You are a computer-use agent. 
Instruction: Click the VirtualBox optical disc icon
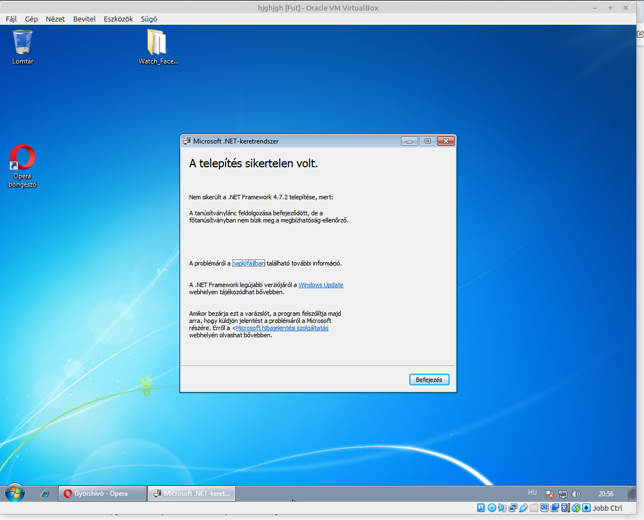(492, 508)
